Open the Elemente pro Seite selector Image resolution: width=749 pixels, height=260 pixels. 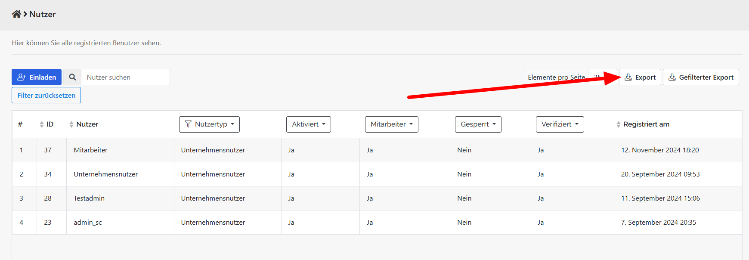click(597, 77)
